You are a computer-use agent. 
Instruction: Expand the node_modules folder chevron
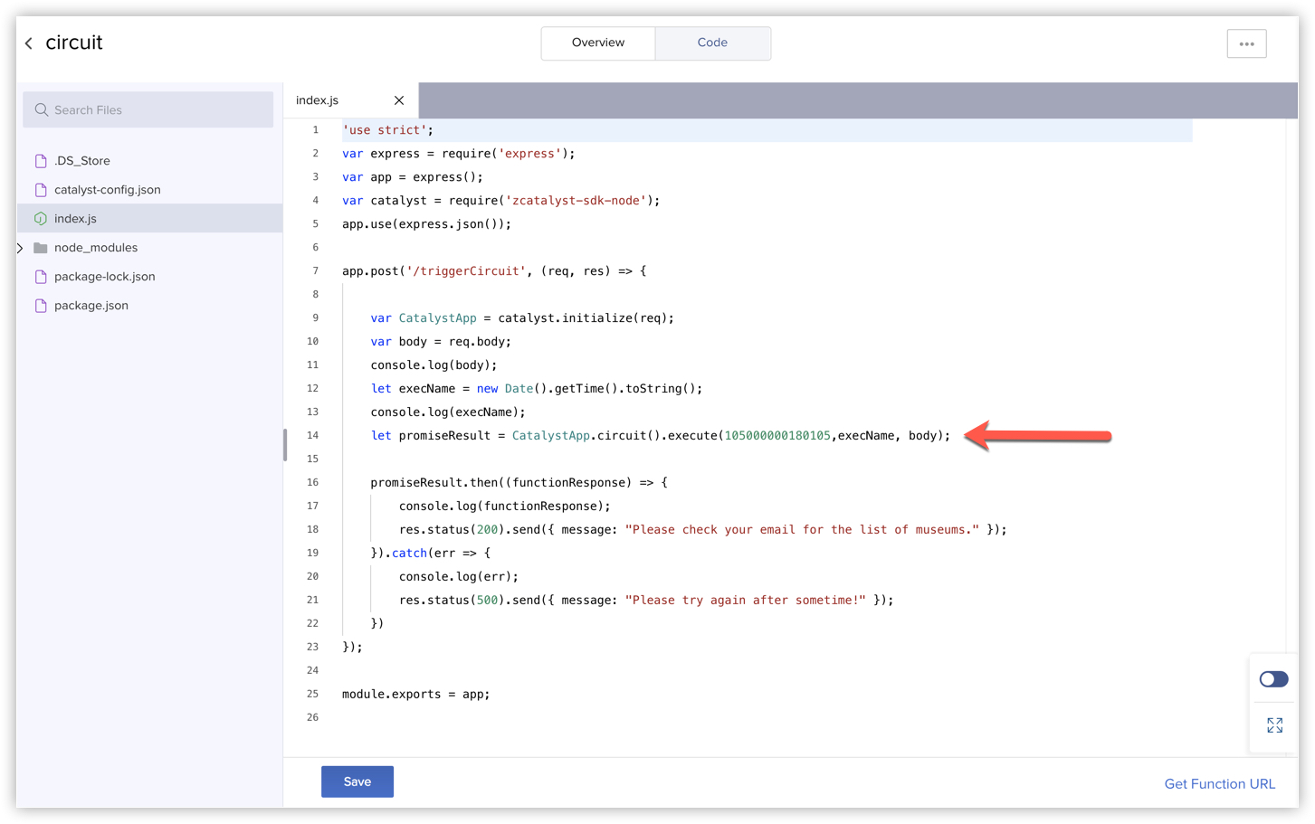[20, 248]
